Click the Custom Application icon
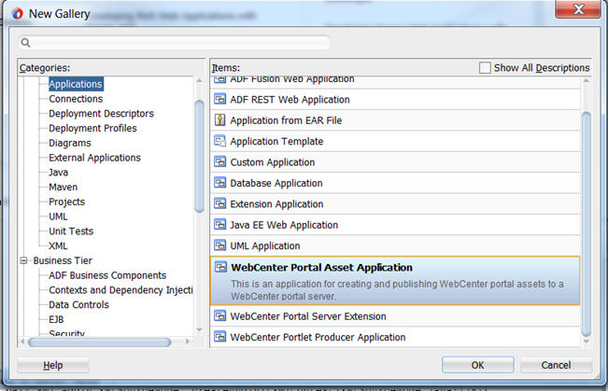This screenshot has height=391, width=608. pyautogui.click(x=220, y=162)
